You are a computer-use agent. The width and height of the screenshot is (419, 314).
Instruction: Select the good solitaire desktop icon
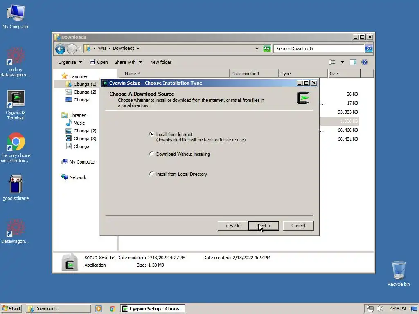click(x=16, y=187)
